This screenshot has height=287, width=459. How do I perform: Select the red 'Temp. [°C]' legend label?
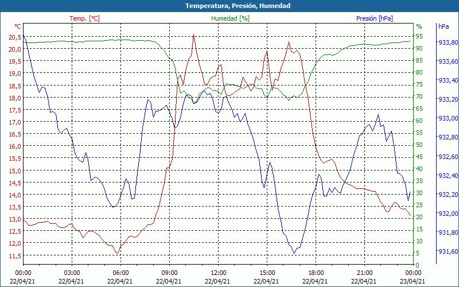84,18
